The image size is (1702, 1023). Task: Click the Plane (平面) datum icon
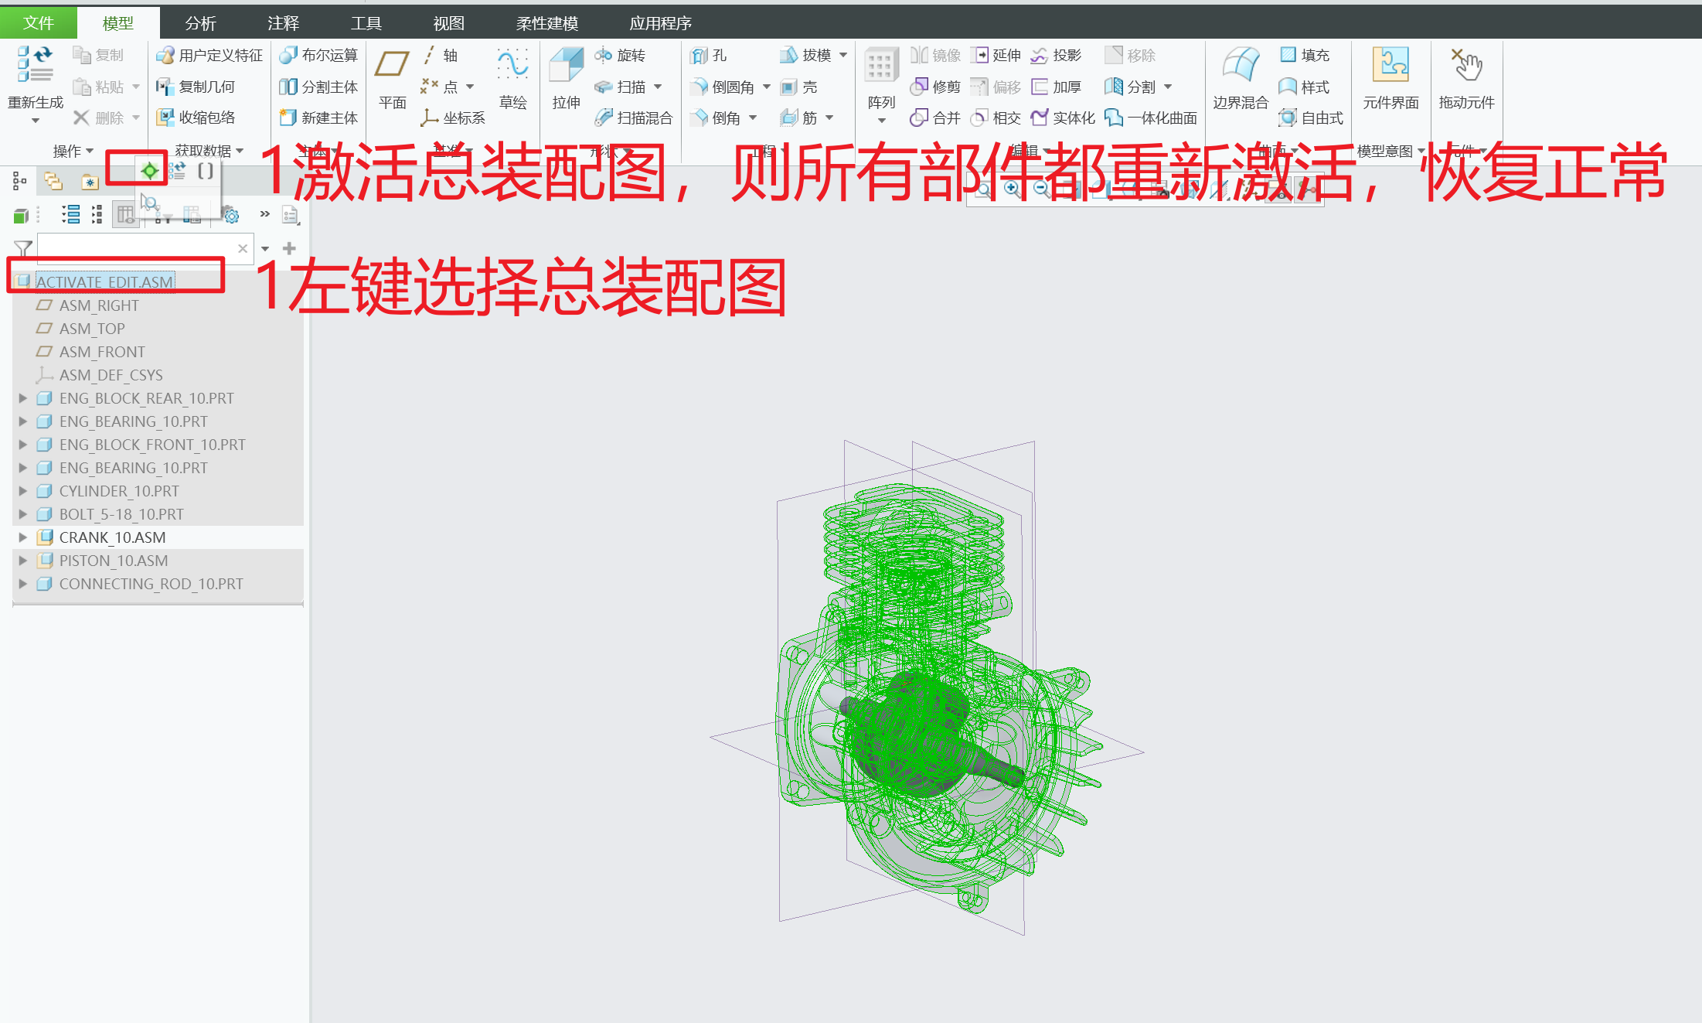(392, 65)
